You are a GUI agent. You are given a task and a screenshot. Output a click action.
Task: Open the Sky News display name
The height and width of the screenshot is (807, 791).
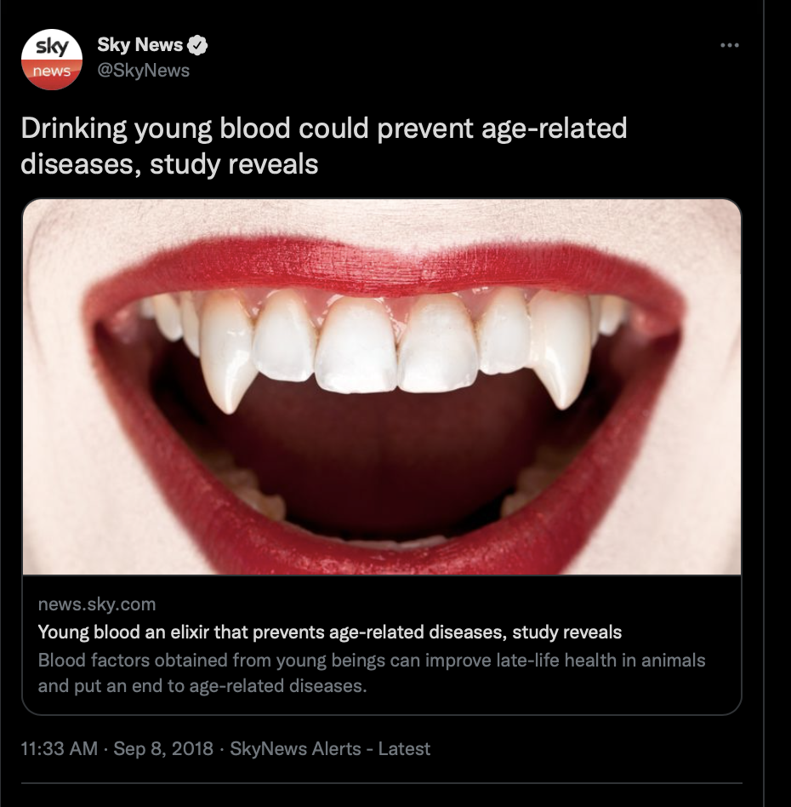139,45
